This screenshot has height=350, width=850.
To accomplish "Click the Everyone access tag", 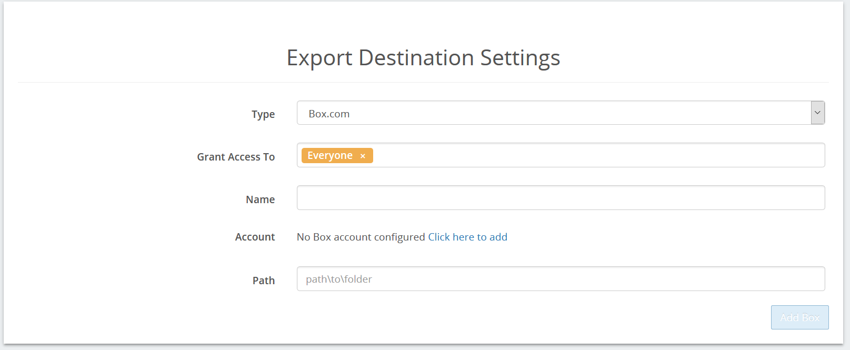I will click(x=337, y=155).
